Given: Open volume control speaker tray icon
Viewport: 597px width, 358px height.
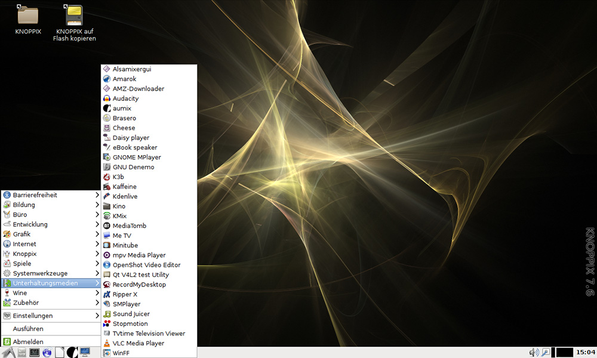Looking at the screenshot, I should click(534, 353).
